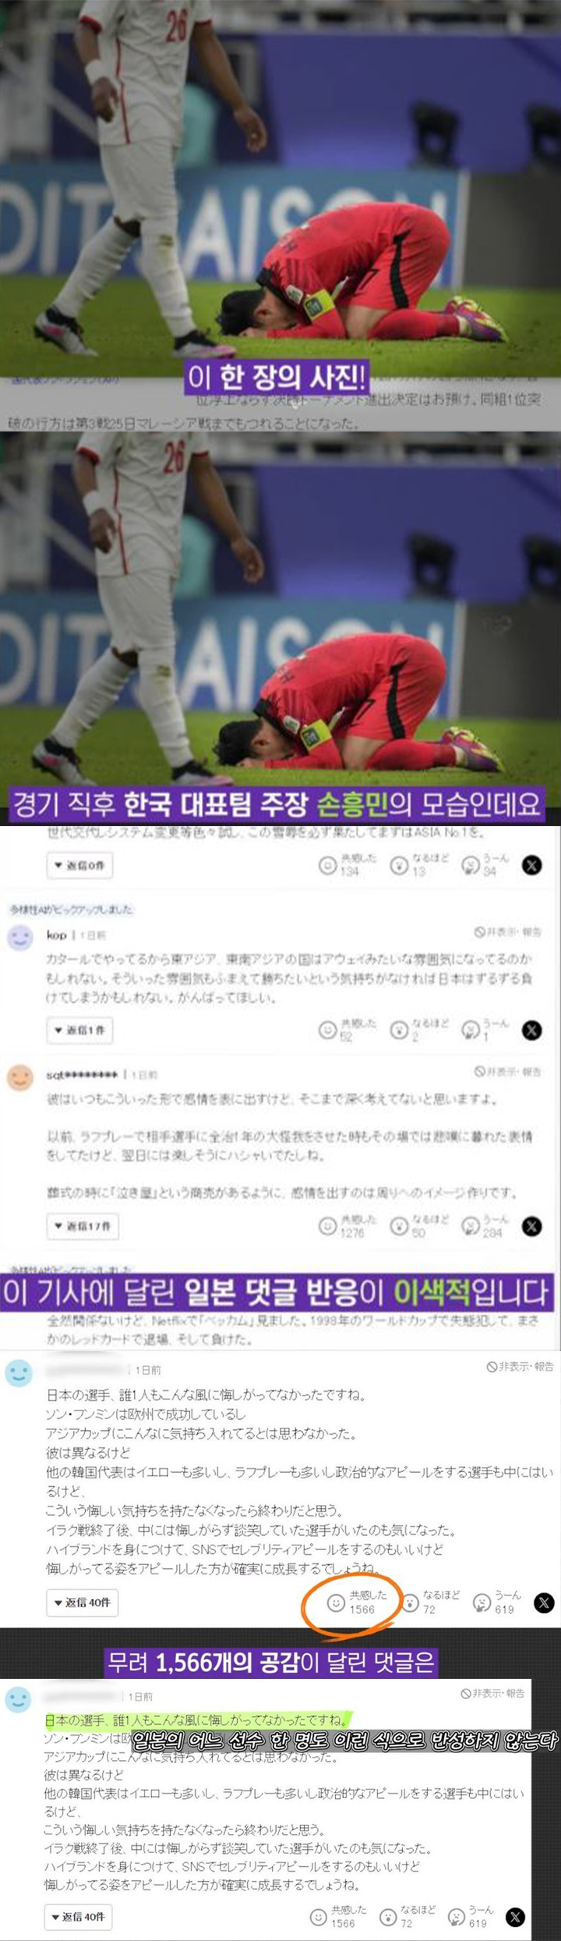Click 非表示・報告 on the highlighted bottom comment
Image resolution: width=561 pixels, height=1941 pixels.
point(492,1694)
